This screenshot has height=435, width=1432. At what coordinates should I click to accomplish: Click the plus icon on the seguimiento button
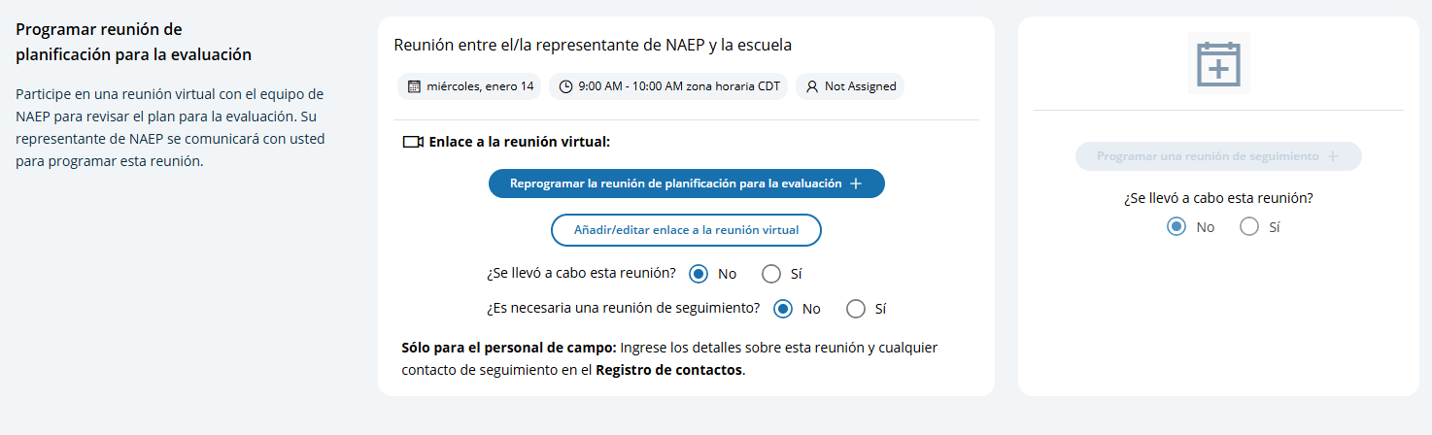(x=1332, y=156)
